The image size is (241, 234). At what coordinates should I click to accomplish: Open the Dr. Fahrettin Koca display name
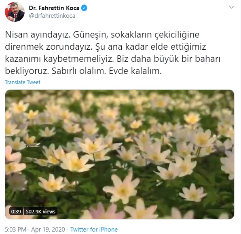(x=54, y=8)
